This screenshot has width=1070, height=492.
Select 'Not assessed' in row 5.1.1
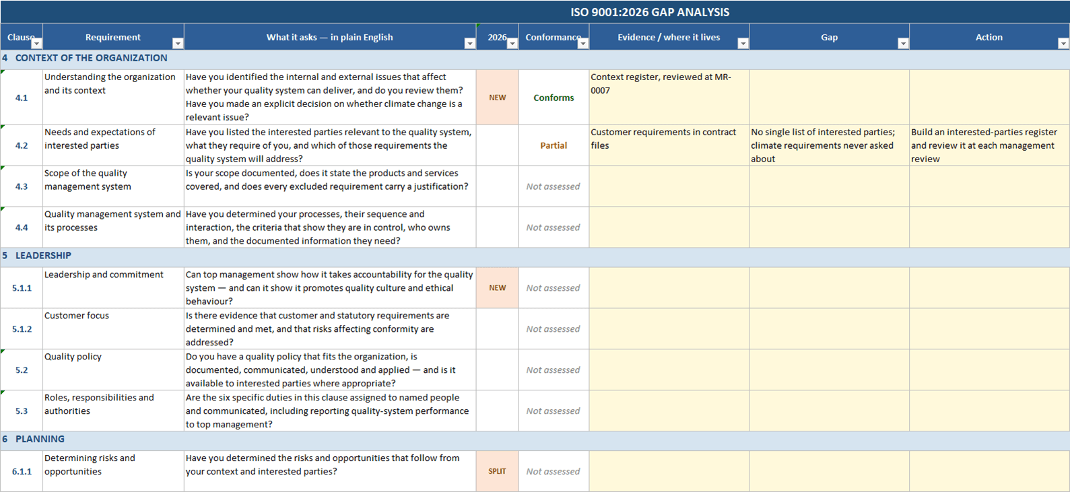tap(554, 288)
